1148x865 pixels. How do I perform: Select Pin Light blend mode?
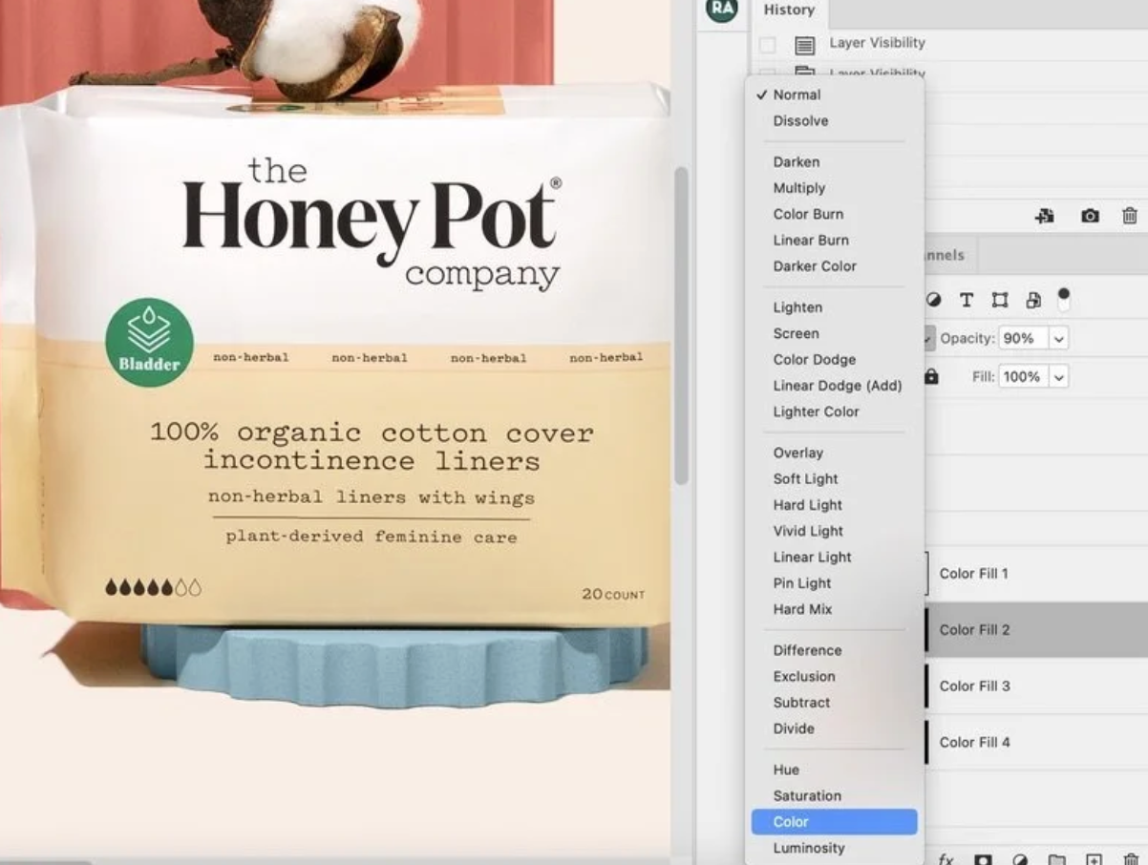(834, 583)
